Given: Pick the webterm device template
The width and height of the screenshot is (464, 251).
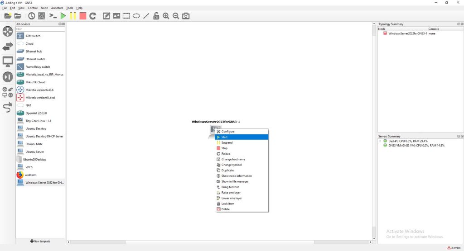Looking at the screenshot, I should (31, 175).
